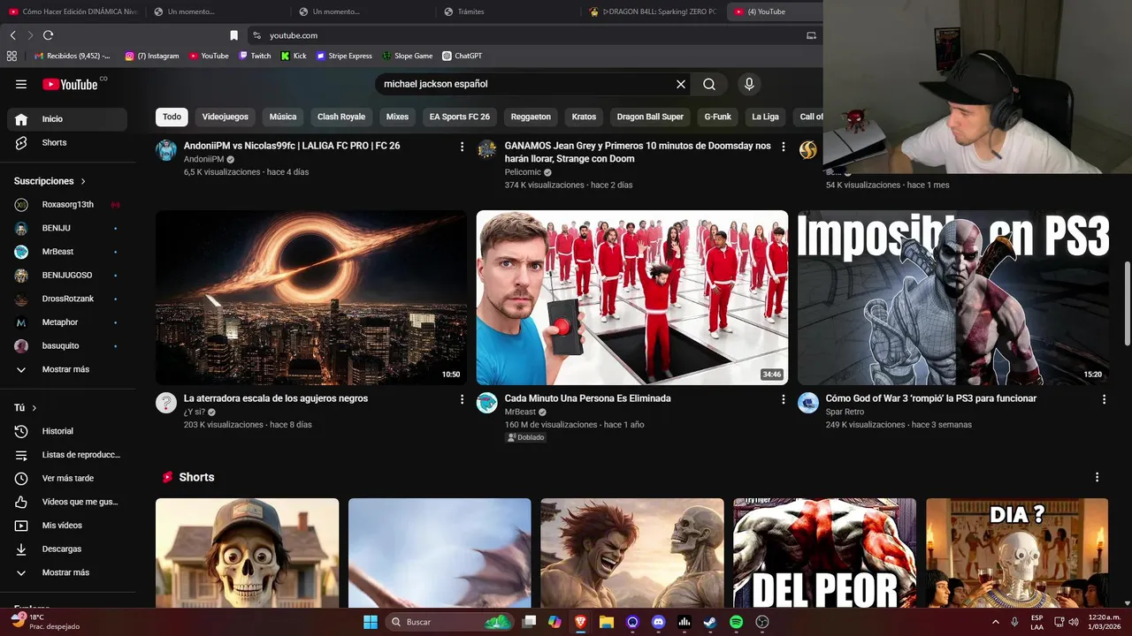Select the Videojuegos filter chip

[226, 117]
